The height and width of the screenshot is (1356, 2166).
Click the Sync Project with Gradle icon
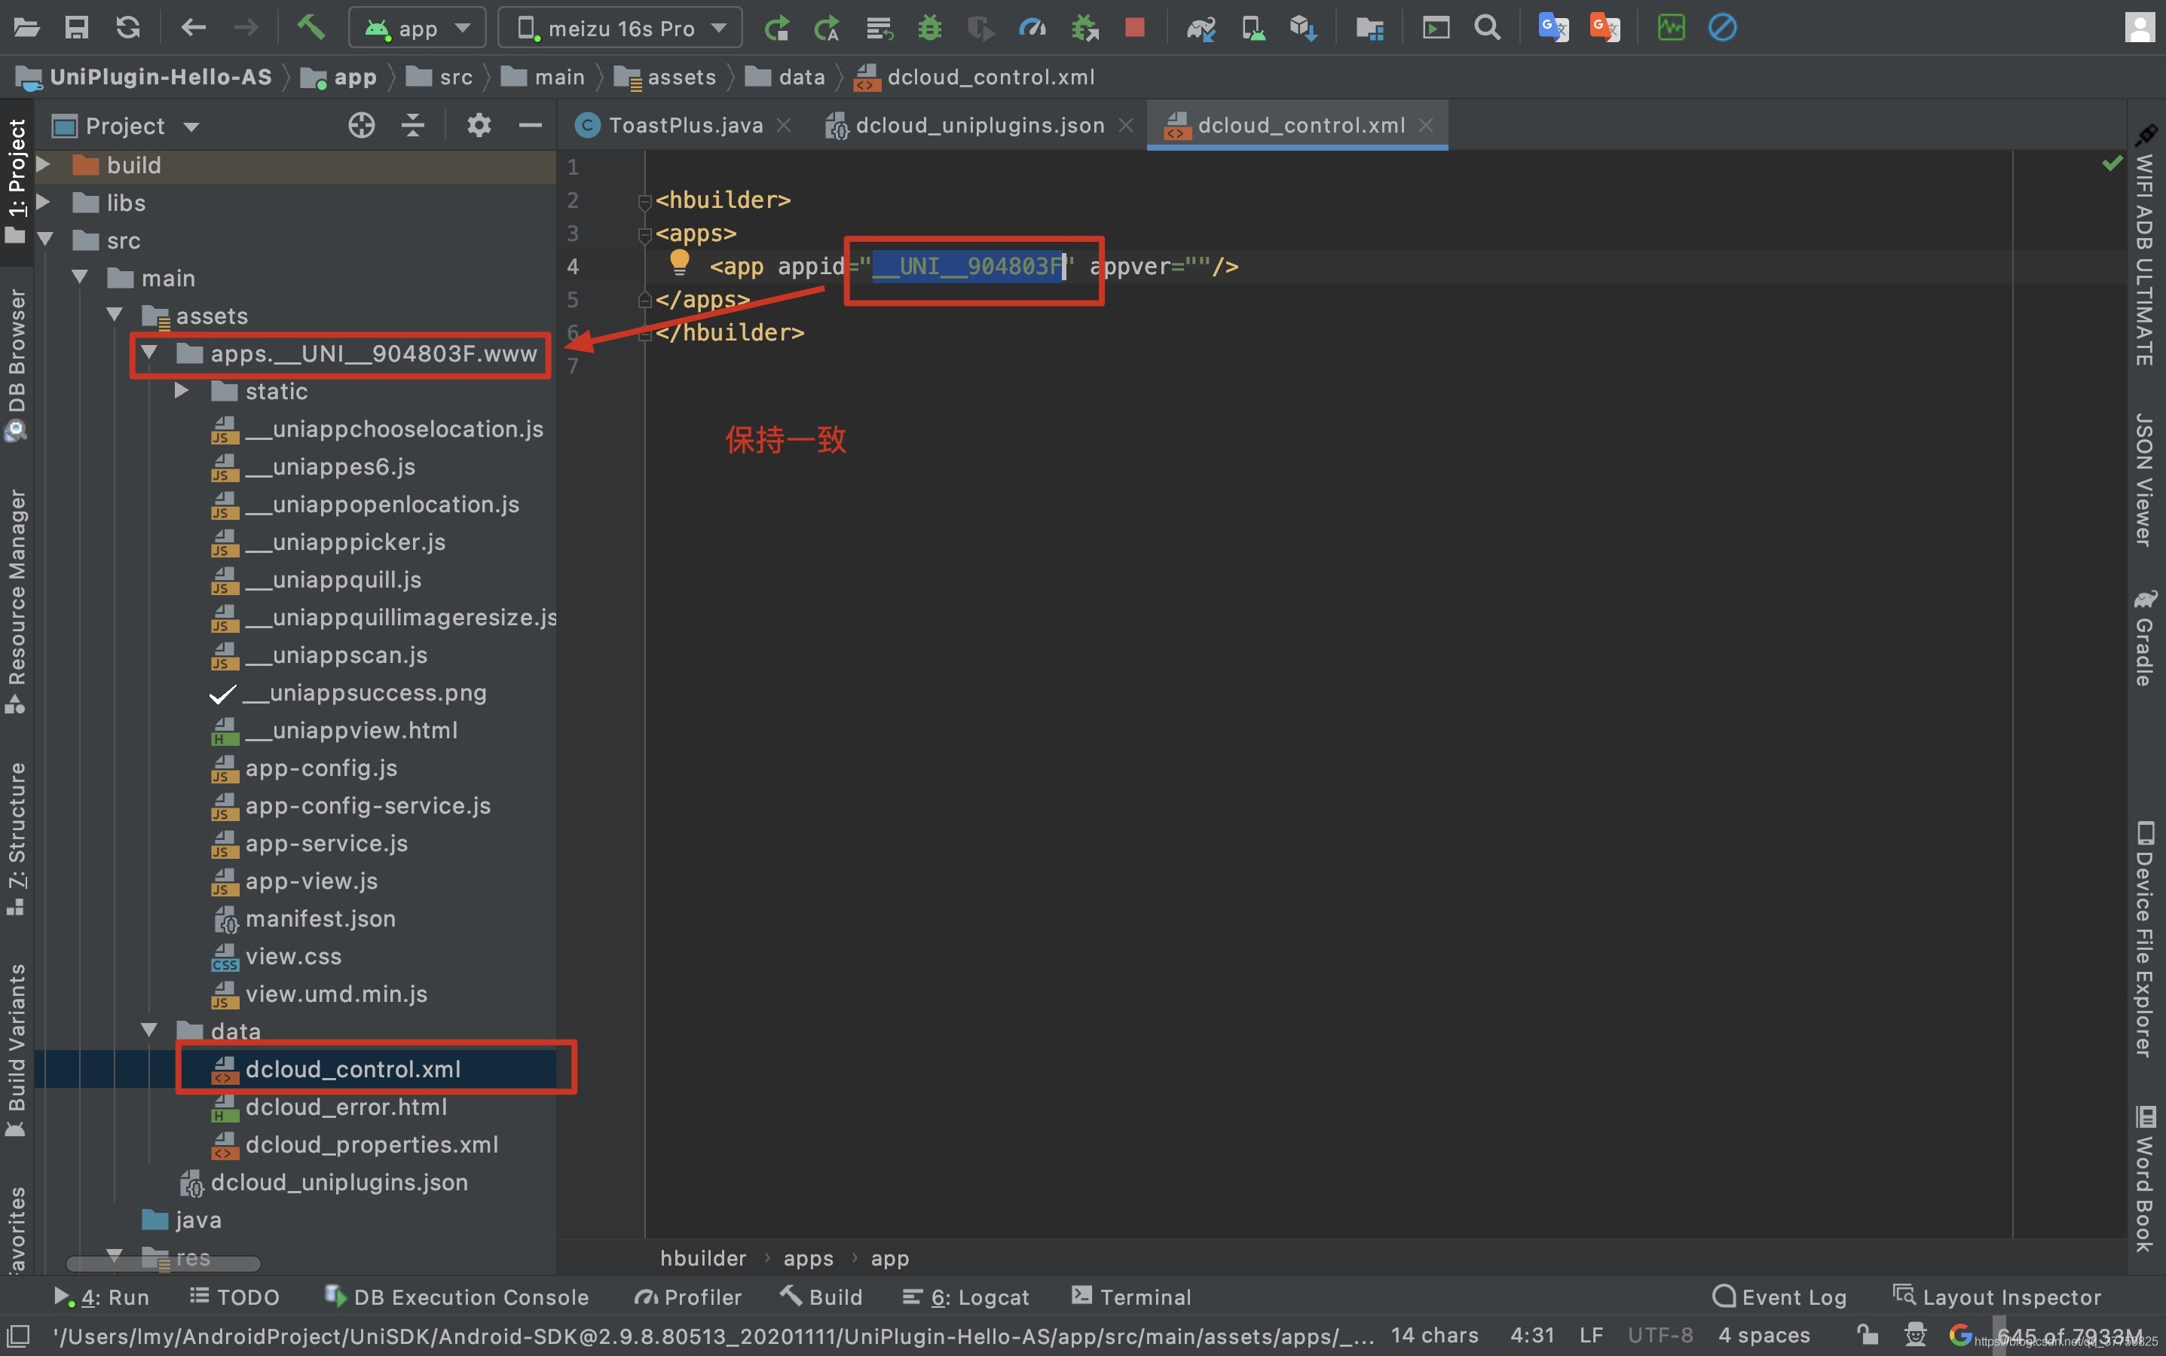click(x=1201, y=28)
